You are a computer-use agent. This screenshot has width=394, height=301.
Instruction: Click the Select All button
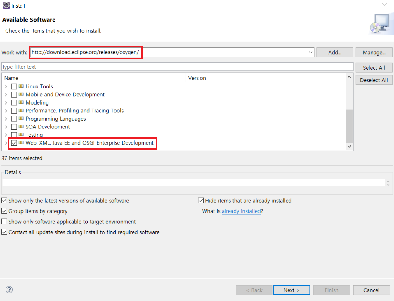click(x=374, y=68)
